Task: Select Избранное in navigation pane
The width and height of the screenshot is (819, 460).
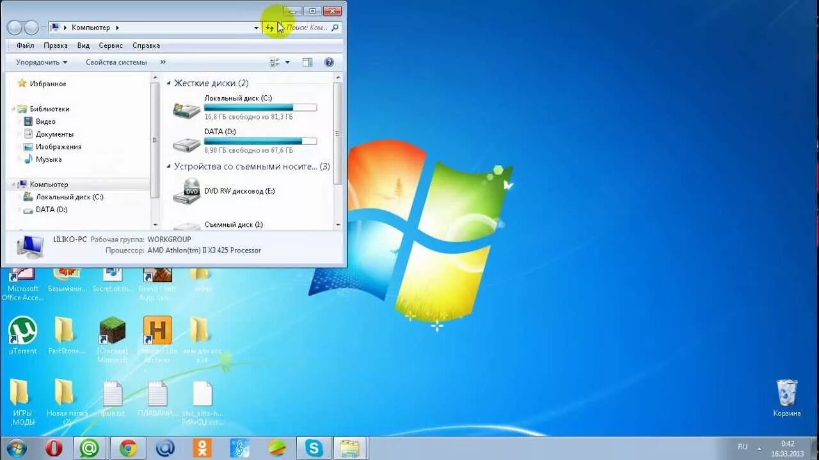Action: tap(48, 84)
